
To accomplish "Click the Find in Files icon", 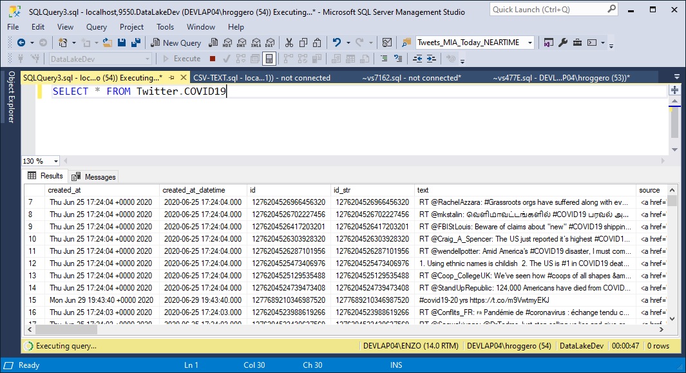I will click(x=406, y=43).
